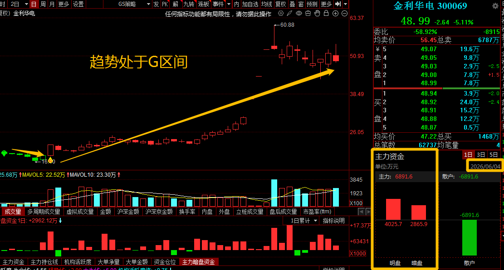Switch main funds view to 1日
The width and height of the screenshot is (504, 270).
coord(468,155)
